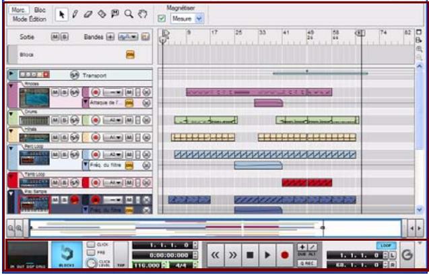Screen dimensions: 429x275
Task: Click the Mode Édition button
Action: point(30,19)
